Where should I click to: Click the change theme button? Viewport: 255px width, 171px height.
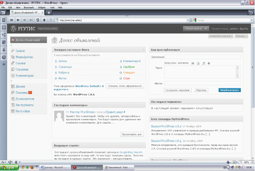pos(125,86)
